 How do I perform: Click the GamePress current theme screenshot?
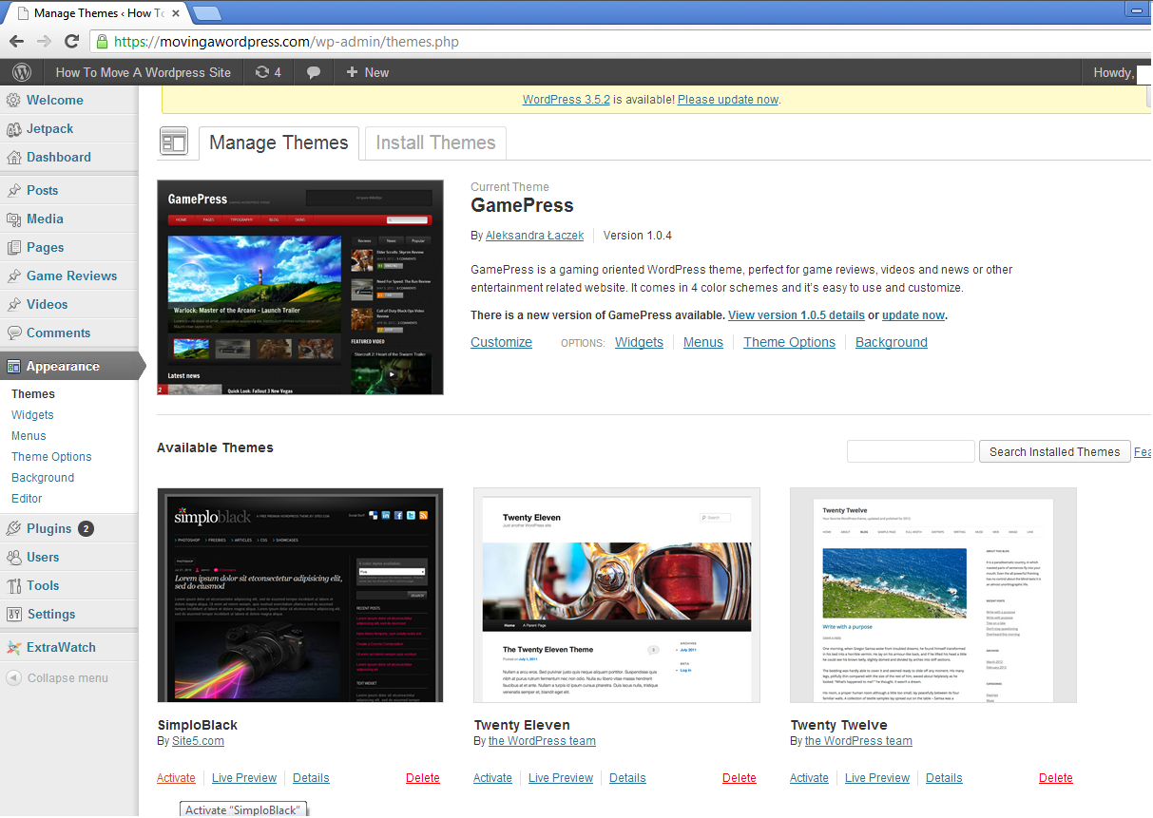300,287
